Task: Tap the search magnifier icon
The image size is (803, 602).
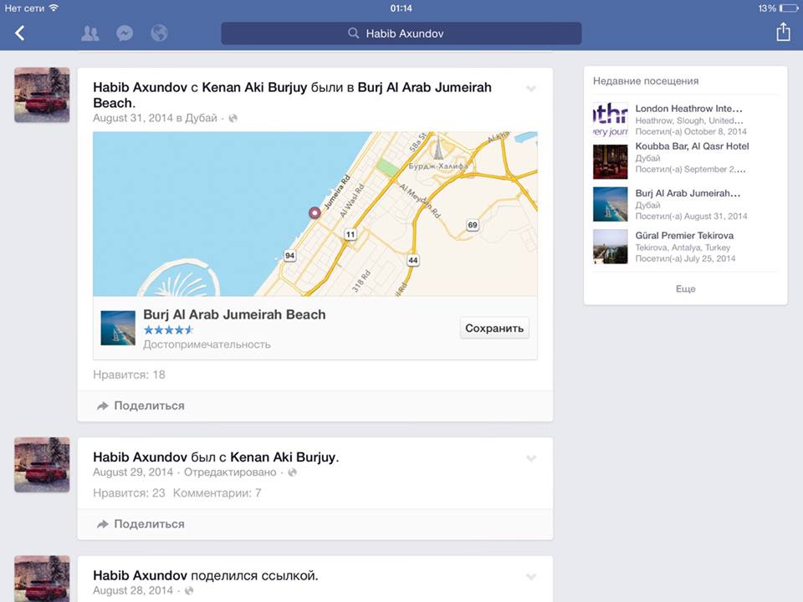Action: [x=353, y=33]
